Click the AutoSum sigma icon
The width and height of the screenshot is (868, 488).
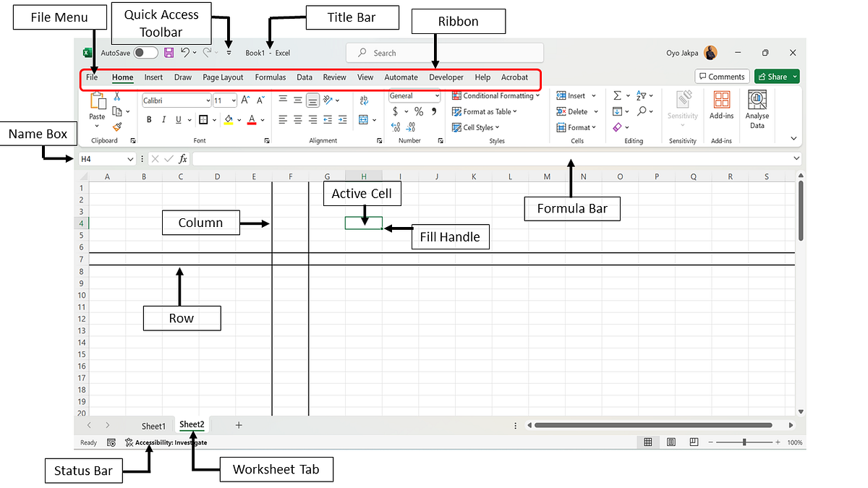coord(616,95)
